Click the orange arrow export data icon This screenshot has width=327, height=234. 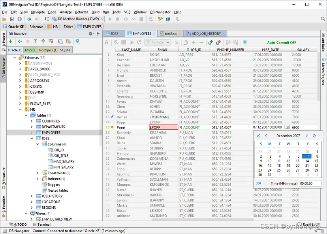click(x=218, y=43)
